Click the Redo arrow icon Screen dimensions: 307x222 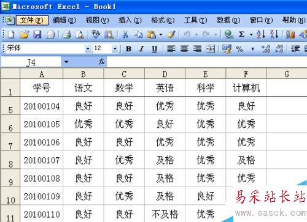pos(206,34)
